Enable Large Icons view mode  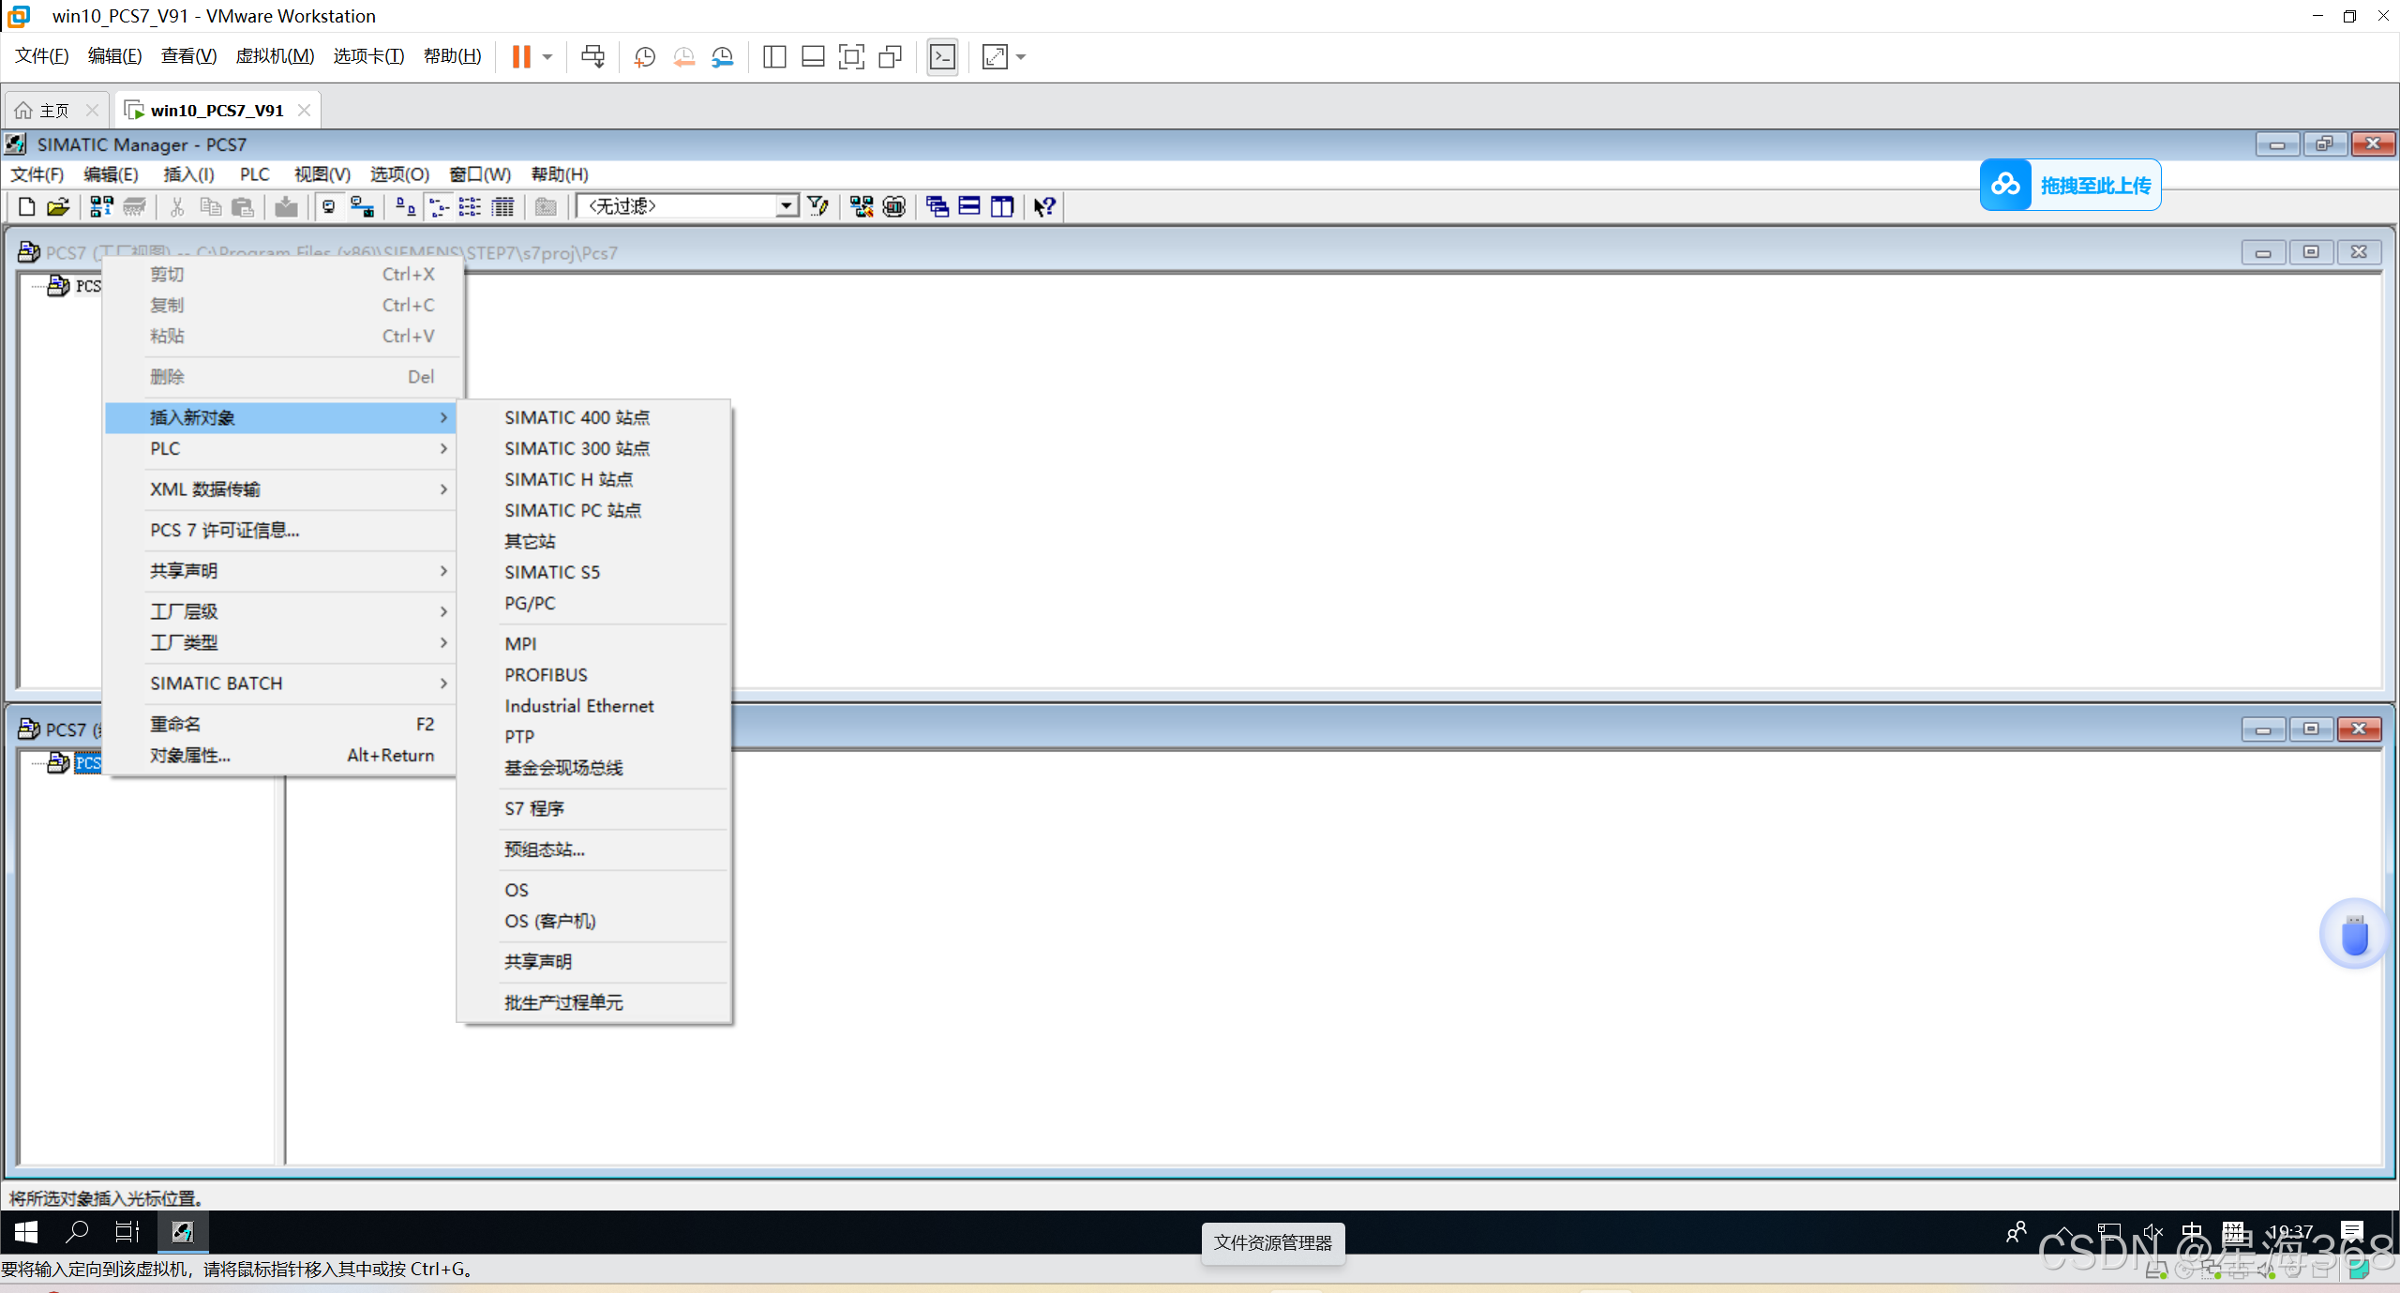tap(405, 206)
